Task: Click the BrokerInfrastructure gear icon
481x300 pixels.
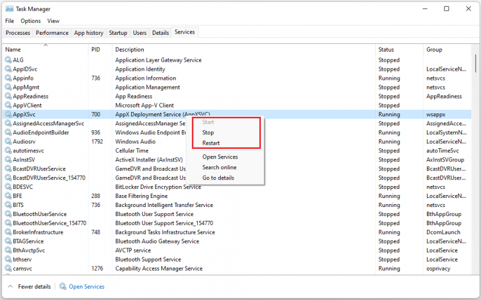Action: [8, 232]
